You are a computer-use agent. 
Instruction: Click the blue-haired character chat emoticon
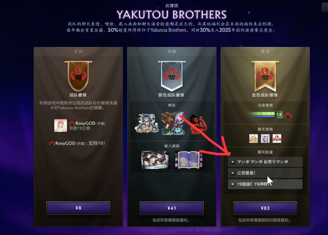[x=265, y=139]
